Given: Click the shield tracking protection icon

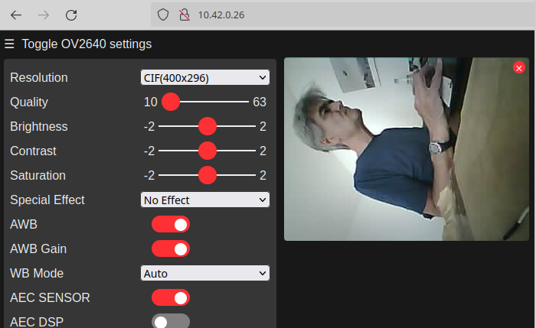Looking at the screenshot, I should point(162,15).
